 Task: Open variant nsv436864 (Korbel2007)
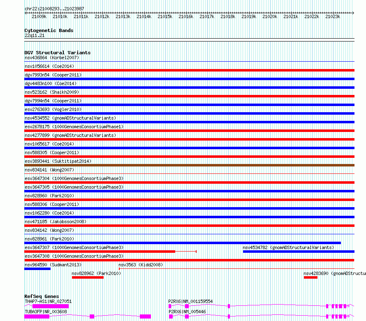point(52,58)
